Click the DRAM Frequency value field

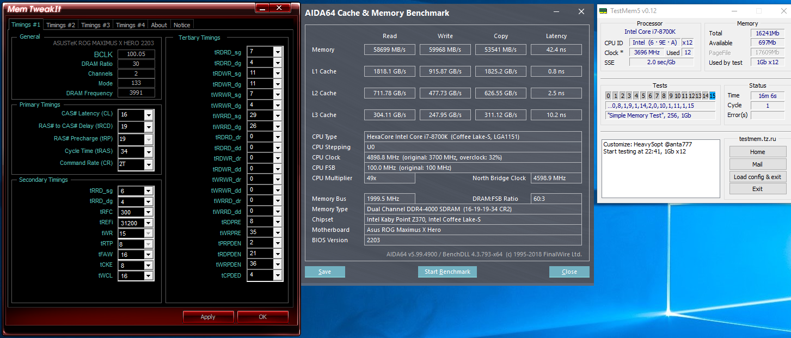[x=136, y=93]
